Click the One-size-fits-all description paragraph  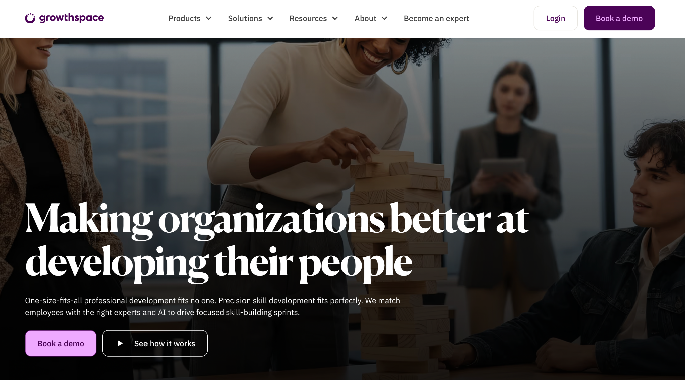[213, 306]
